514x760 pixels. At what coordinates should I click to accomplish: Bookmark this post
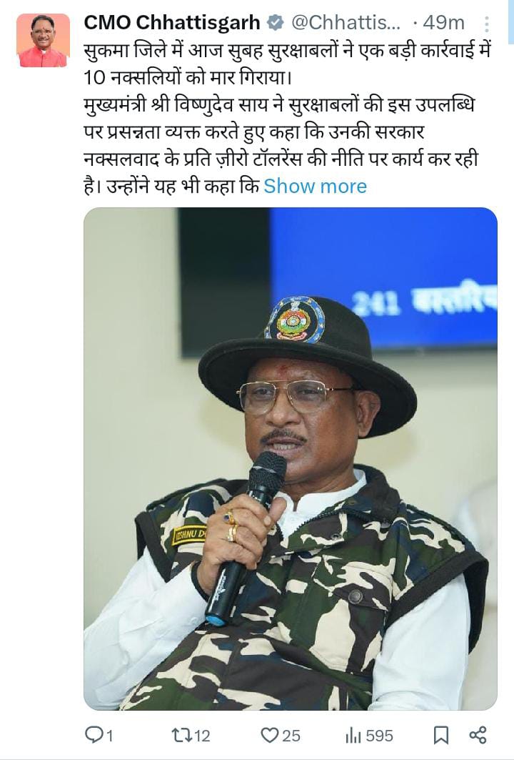click(x=440, y=736)
